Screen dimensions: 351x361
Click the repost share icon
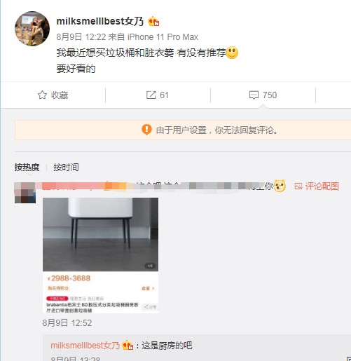tap(151, 95)
